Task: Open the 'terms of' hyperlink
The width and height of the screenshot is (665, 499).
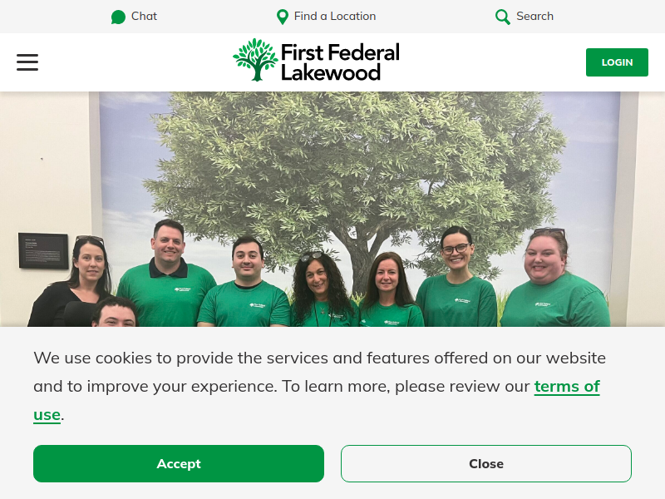Action: click(567, 386)
